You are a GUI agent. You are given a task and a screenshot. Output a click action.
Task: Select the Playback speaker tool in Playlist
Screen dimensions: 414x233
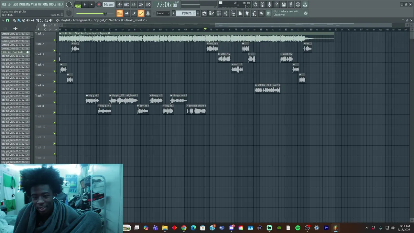50,20
